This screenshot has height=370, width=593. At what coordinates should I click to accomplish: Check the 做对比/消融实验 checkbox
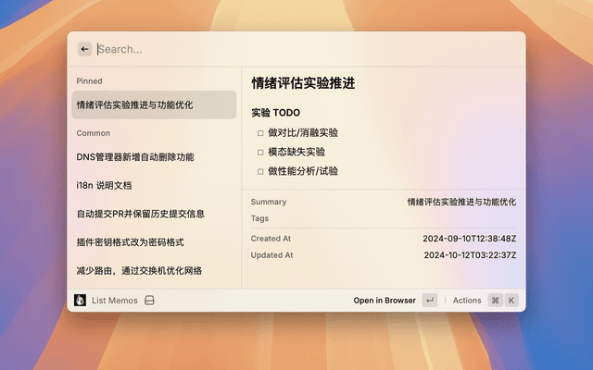pos(260,132)
